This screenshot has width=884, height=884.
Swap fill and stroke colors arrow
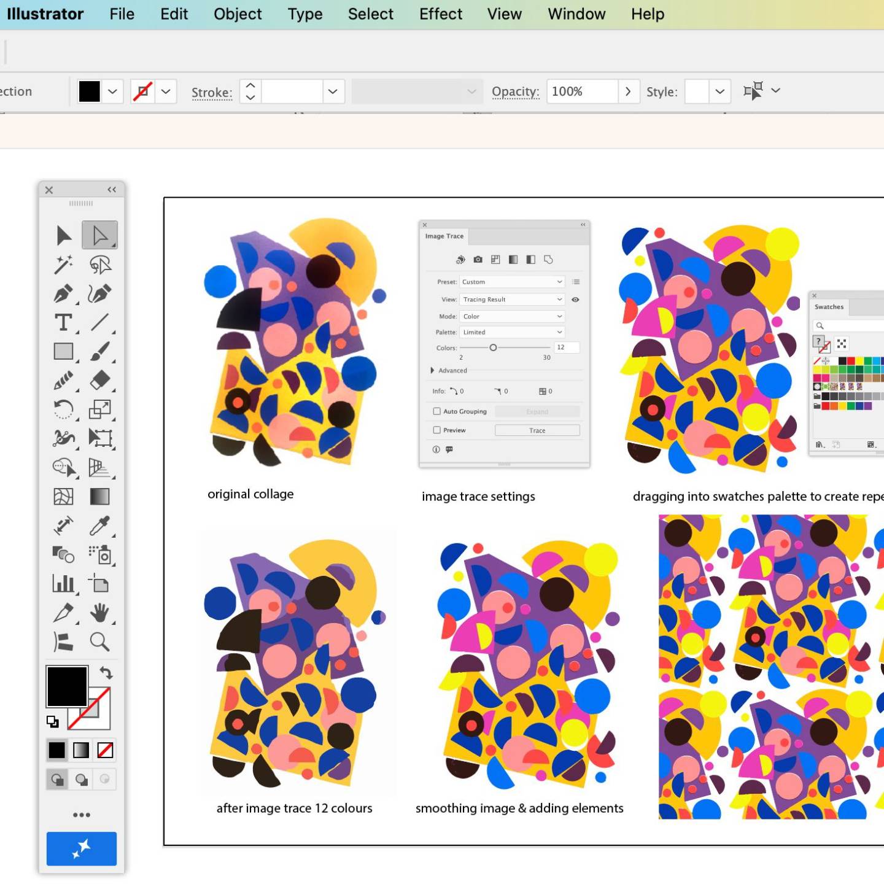click(x=106, y=673)
